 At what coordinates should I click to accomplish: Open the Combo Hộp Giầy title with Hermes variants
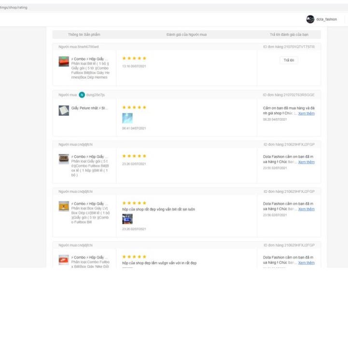point(89,59)
